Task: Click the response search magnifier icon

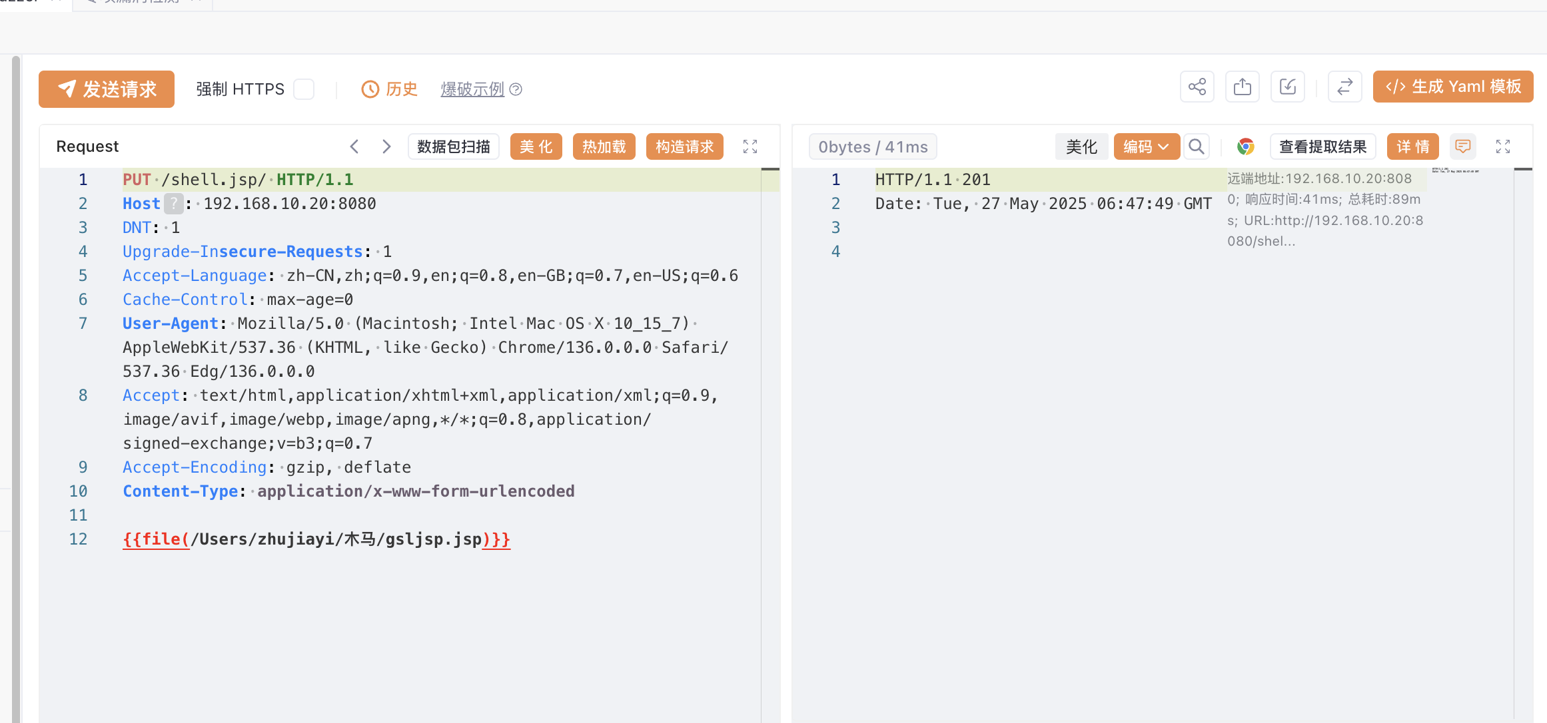Action: (1197, 146)
